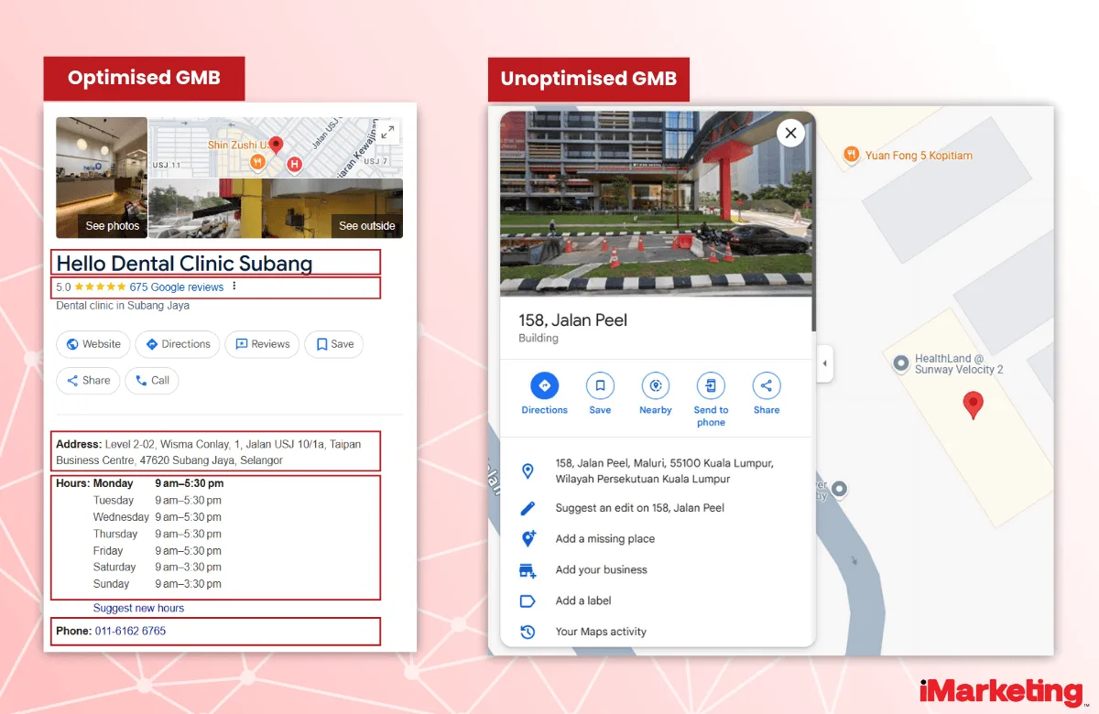This screenshot has height=714, width=1099.
Task: Open See photos thumbnail of dental clinic
Action: [102, 178]
